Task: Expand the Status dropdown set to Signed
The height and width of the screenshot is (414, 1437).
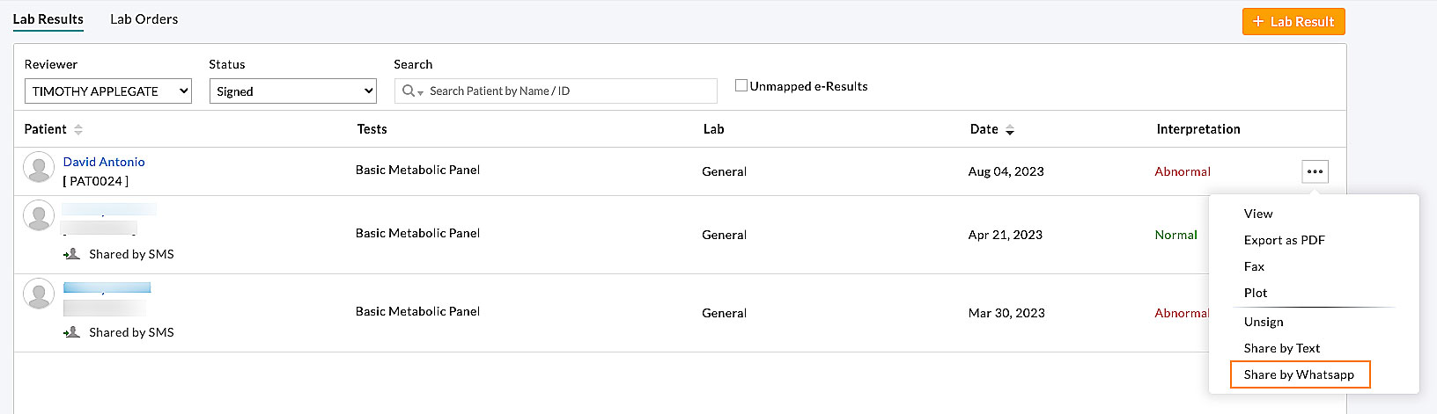Action: tap(293, 91)
